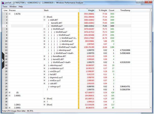
Task: Click the timestamp 5.459824606
Action: [125, 53]
